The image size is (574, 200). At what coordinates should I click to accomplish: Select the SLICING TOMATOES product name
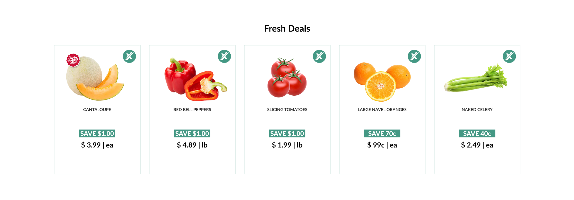(287, 110)
